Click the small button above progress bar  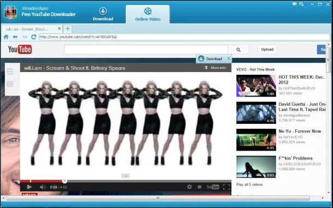tap(126, 176)
